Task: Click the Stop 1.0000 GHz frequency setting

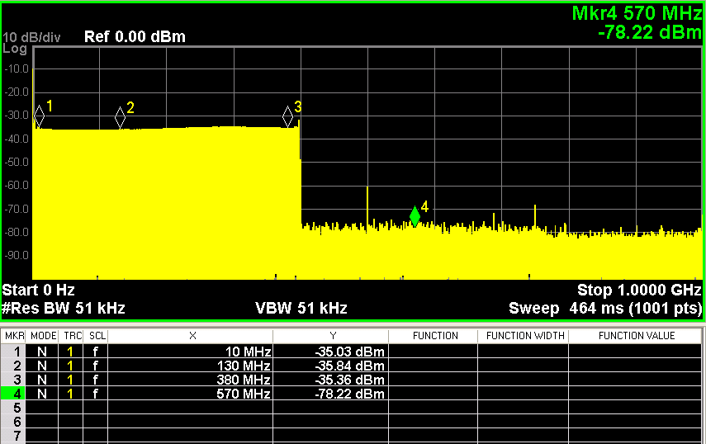Action: click(638, 290)
